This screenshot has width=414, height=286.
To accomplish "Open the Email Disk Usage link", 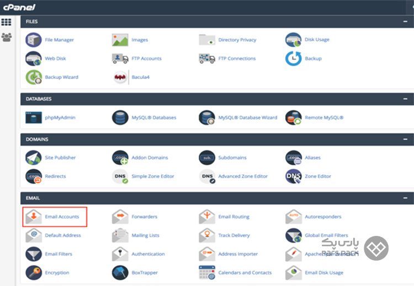I will tap(324, 273).
